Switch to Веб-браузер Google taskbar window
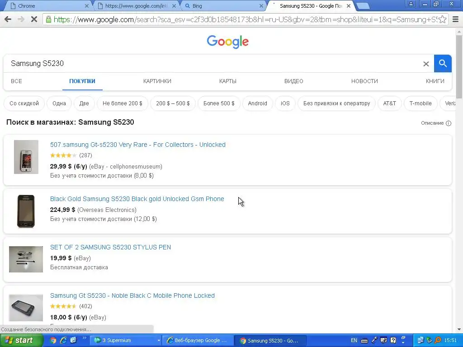The image size is (463, 347). (x=198, y=341)
